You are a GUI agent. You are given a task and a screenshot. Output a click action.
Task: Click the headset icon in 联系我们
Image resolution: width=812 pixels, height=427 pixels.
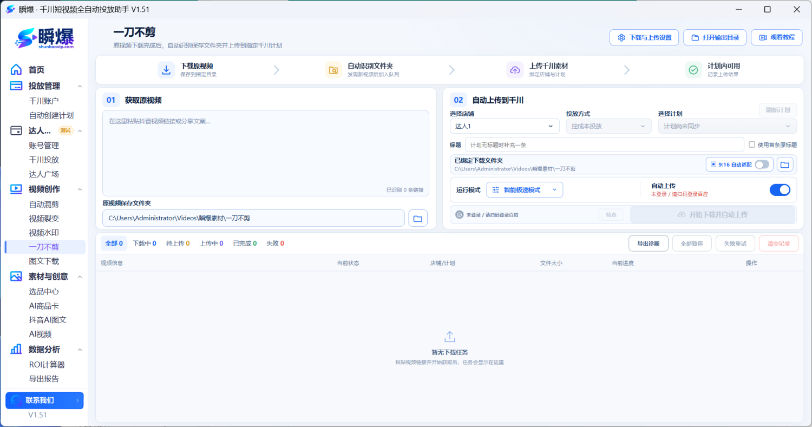point(16,400)
